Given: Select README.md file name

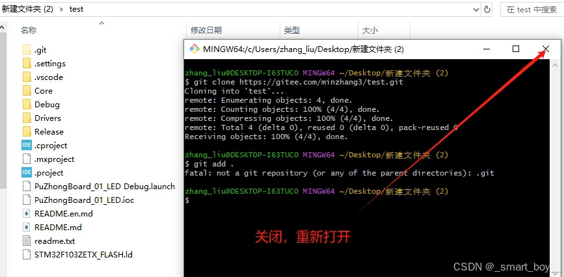Looking at the screenshot, I should pos(58,228).
